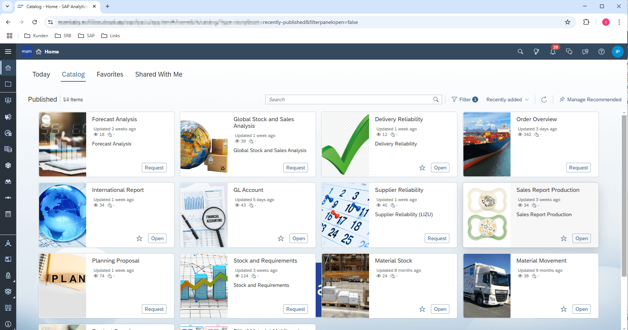
Task: Open the Files folder icon in the sidebar
Action: point(8,84)
